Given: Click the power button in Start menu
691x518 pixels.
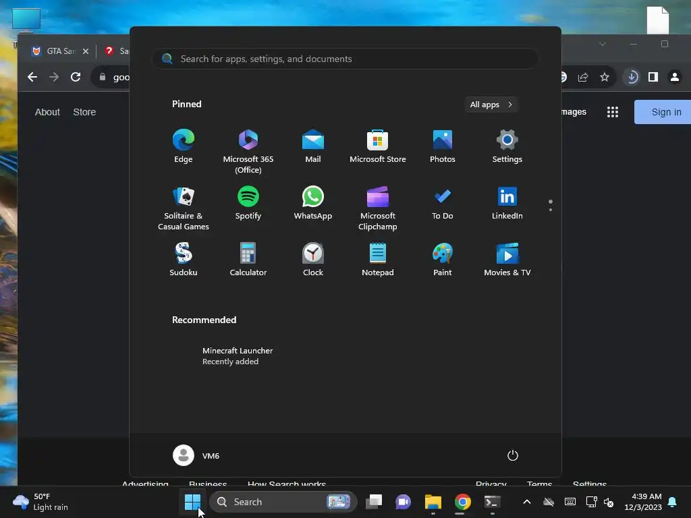Looking at the screenshot, I should pyautogui.click(x=513, y=455).
